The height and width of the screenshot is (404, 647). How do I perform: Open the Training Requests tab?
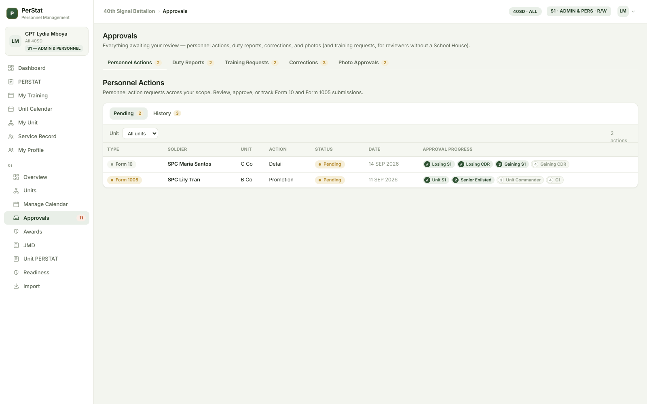click(x=251, y=63)
